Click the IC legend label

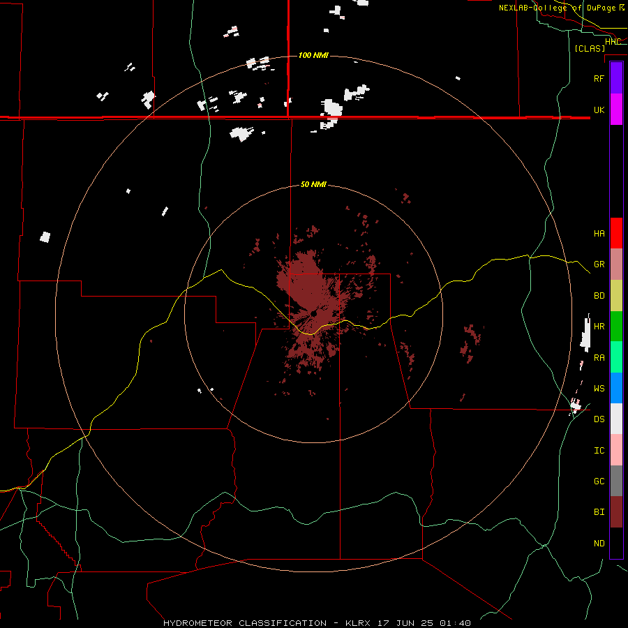click(x=599, y=451)
